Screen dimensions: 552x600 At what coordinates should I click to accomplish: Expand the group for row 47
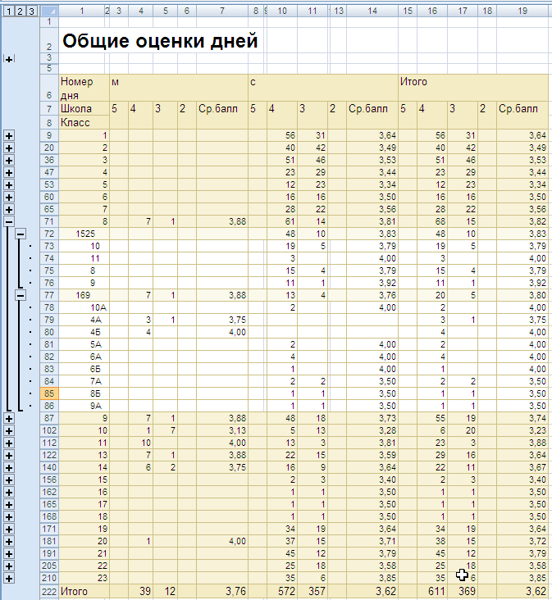[9, 173]
